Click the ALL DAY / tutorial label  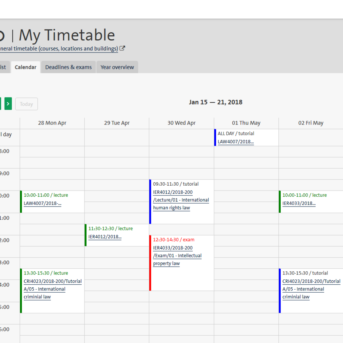[x=236, y=133]
